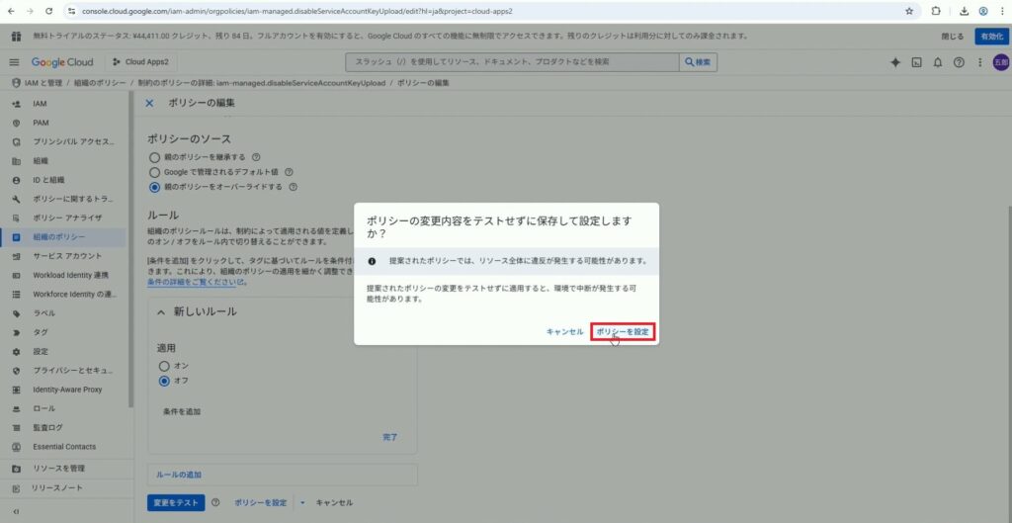The height and width of the screenshot is (523, 1012).
Task: Click the Gemini sparkle icon in header
Action: coord(895,61)
